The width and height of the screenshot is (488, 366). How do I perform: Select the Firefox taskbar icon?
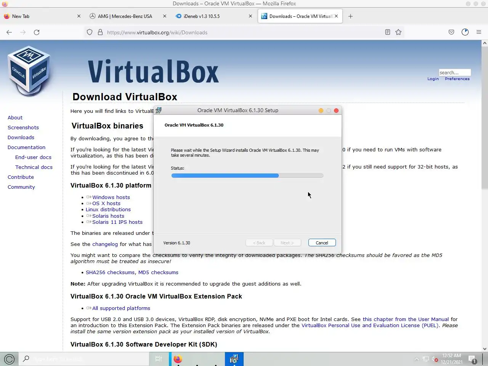click(x=178, y=359)
